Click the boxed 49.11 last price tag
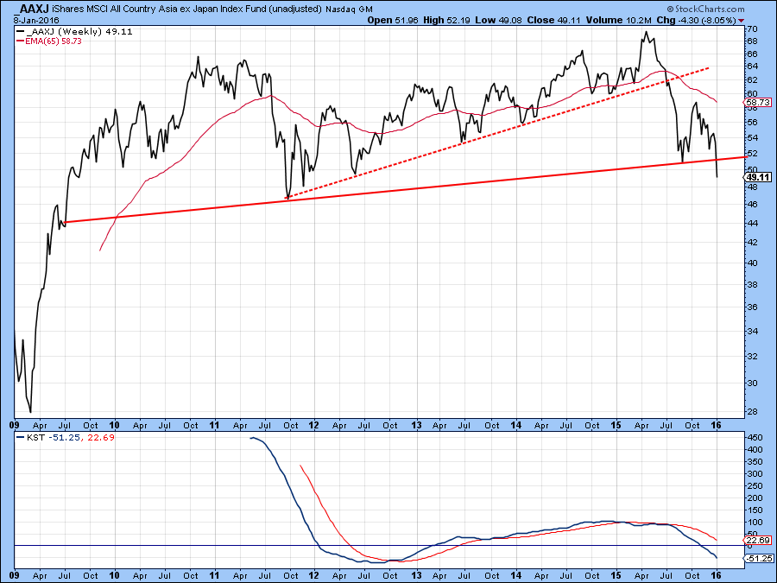 (x=758, y=177)
